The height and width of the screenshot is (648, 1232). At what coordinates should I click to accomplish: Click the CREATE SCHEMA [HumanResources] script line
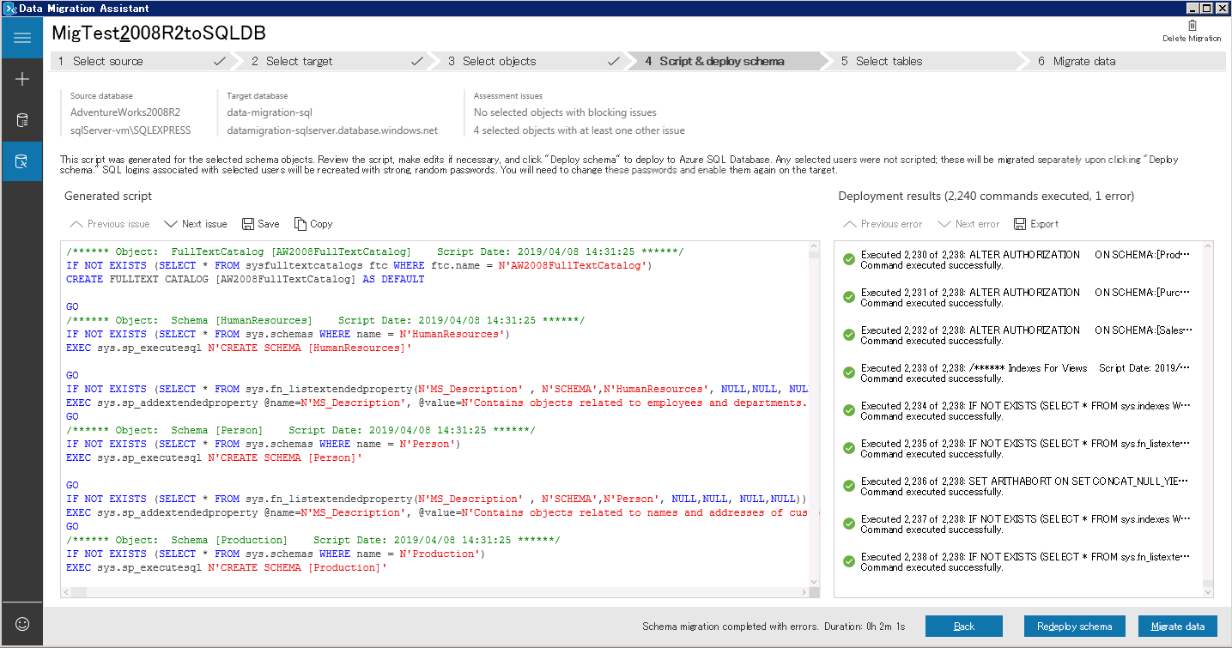[x=239, y=348]
